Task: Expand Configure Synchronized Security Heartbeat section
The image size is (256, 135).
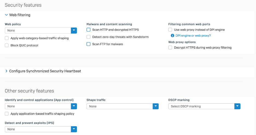Action: 6,71
